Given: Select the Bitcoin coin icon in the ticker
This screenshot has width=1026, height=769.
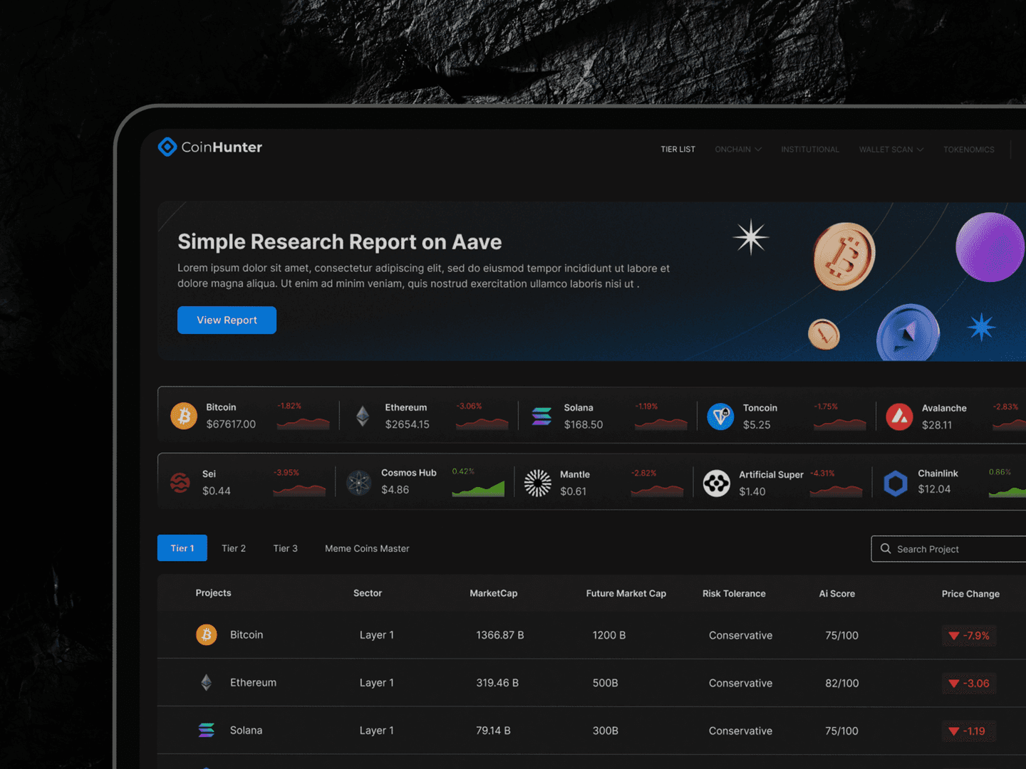Looking at the screenshot, I should pyautogui.click(x=184, y=416).
